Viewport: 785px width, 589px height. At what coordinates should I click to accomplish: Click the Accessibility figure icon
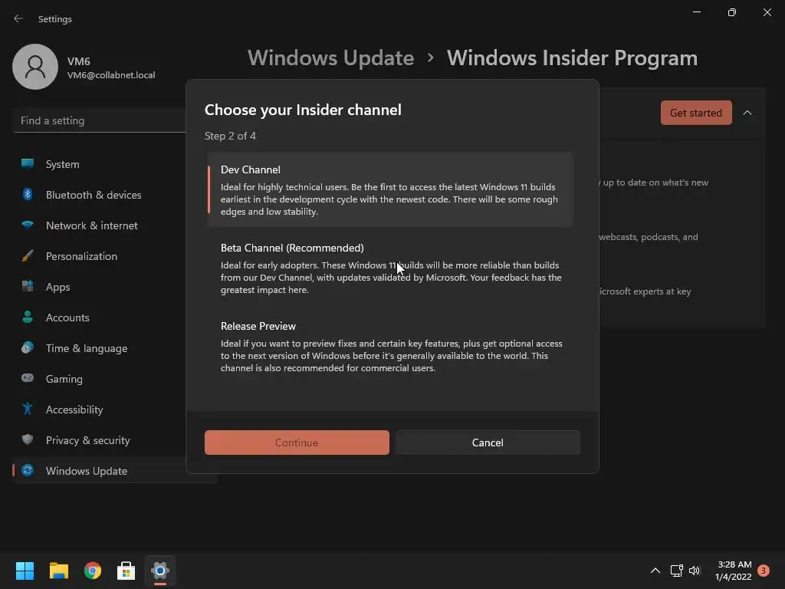click(28, 410)
